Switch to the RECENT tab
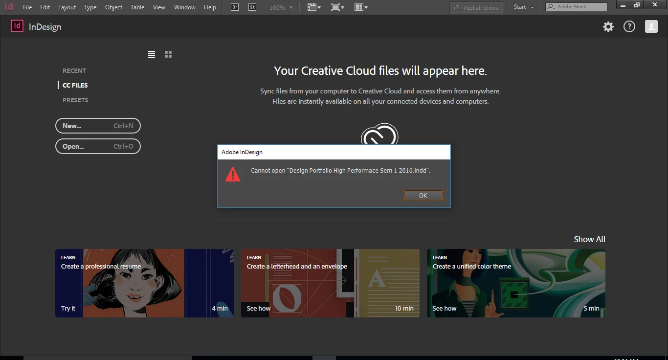This screenshot has height=360, width=668. [74, 70]
